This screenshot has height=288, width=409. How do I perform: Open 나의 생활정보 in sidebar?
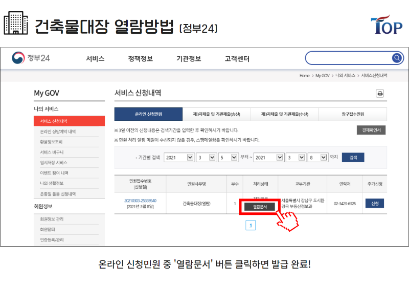52,183
